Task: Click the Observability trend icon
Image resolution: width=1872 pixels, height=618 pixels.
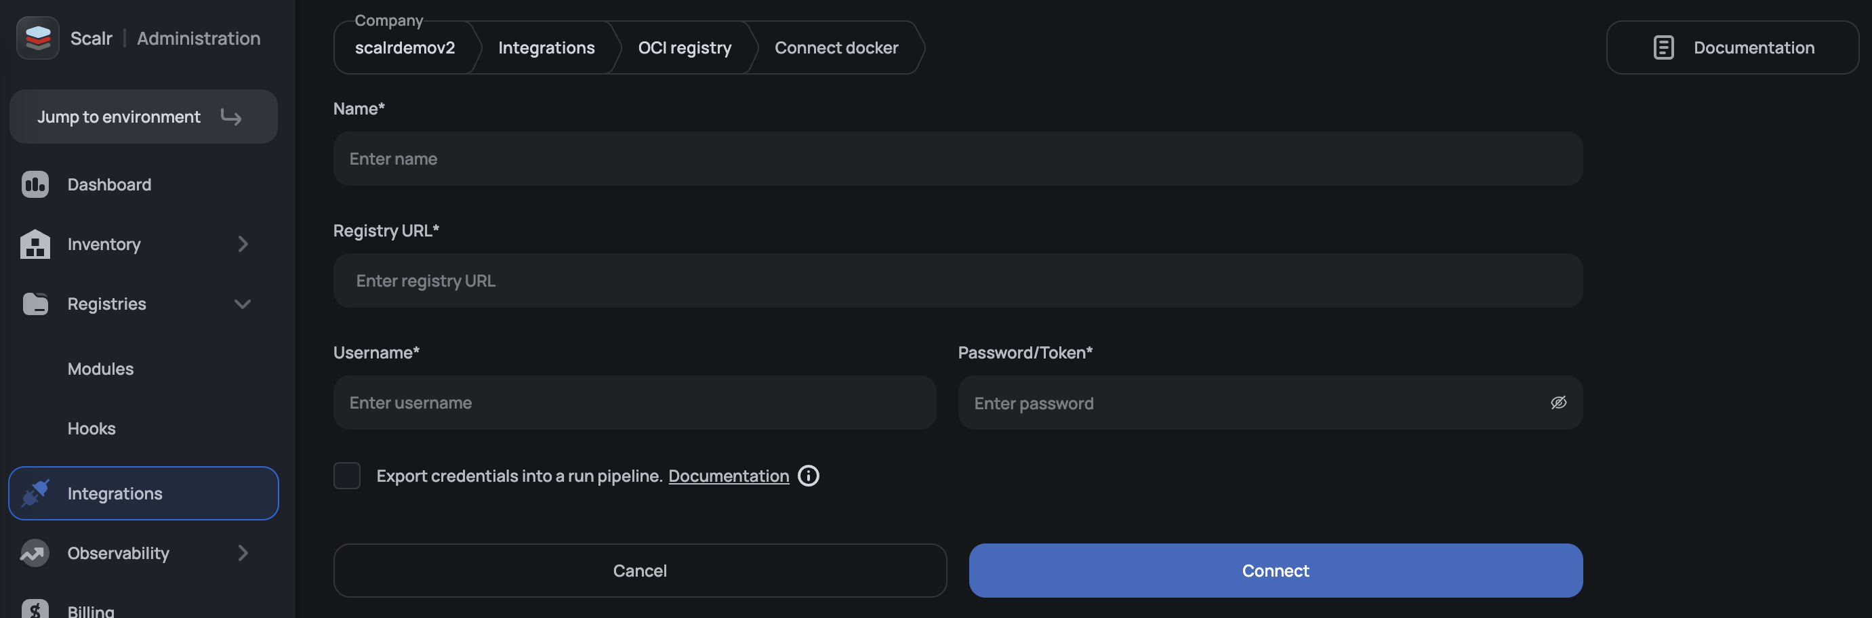Action: click(x=35, y=554)
